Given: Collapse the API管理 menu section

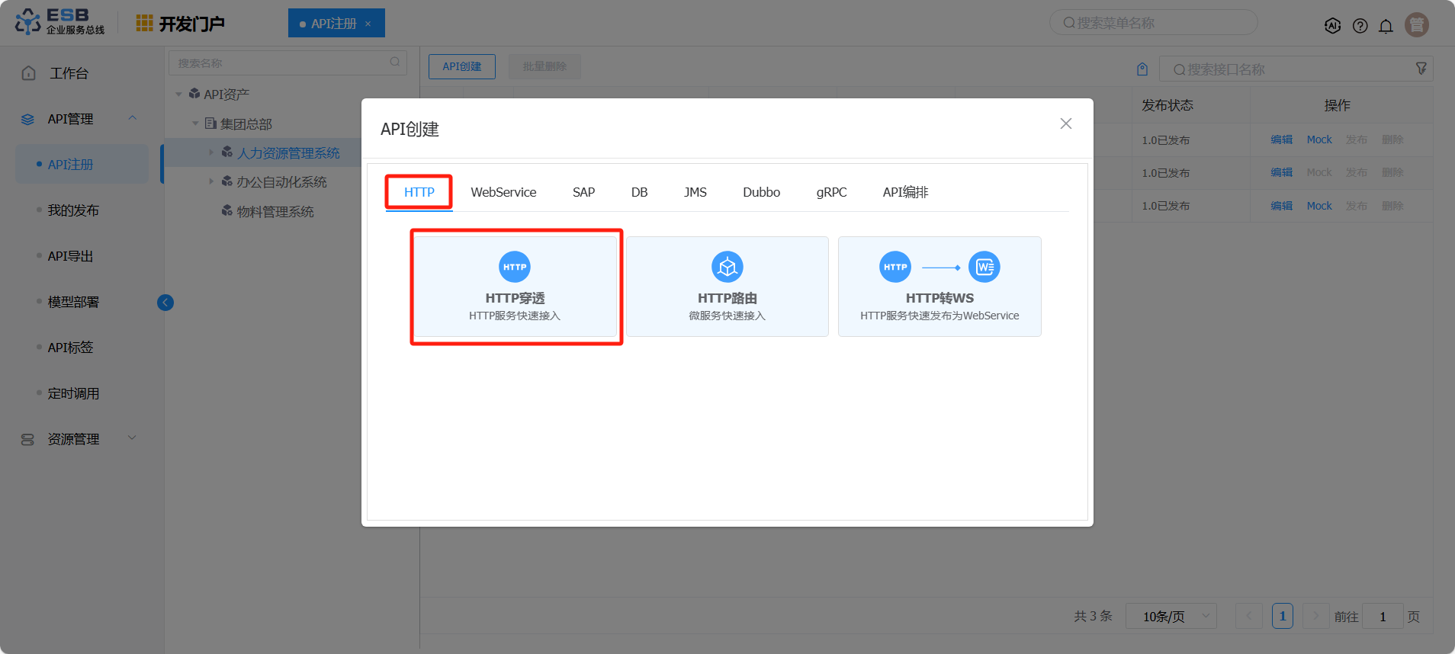Looking at the screenshot, I should (x=133, y=118).
